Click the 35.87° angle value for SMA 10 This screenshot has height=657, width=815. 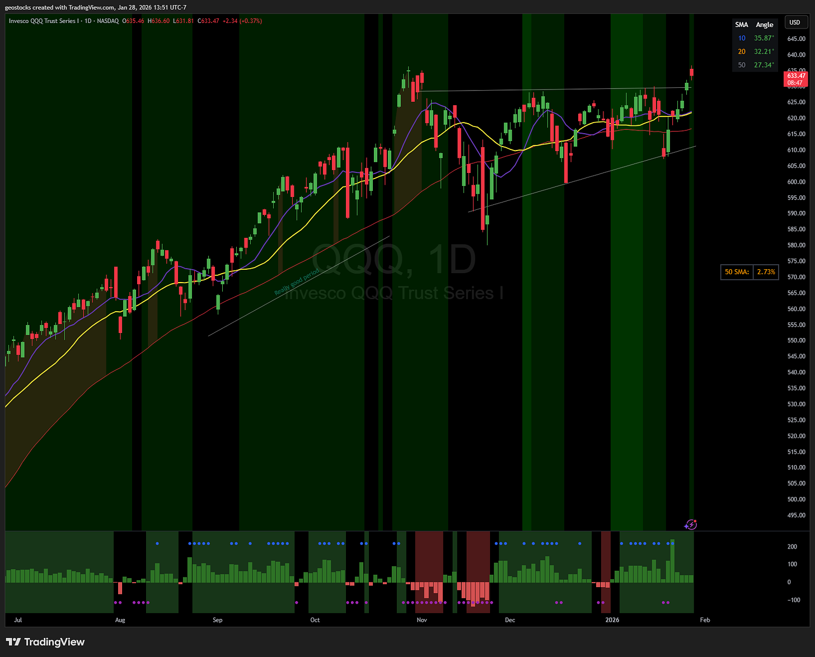pos(764,38)
